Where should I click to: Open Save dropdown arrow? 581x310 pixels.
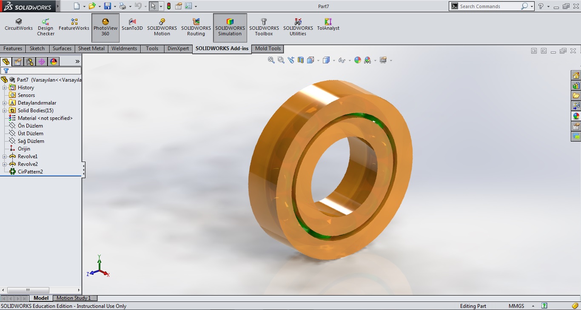tap(115, 6)
